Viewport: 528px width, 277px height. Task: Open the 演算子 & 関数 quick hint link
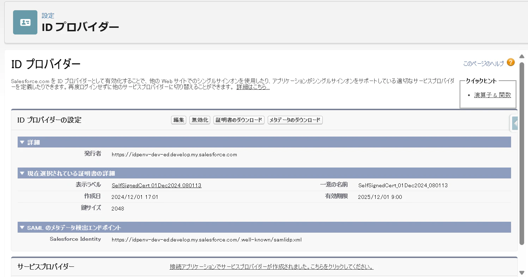point(492,95)
